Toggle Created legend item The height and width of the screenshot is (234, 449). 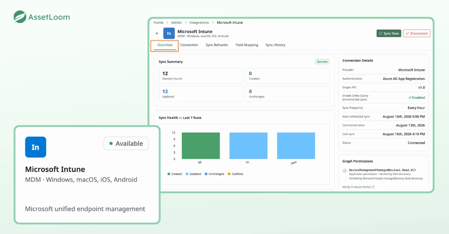[x=175, y=174]
